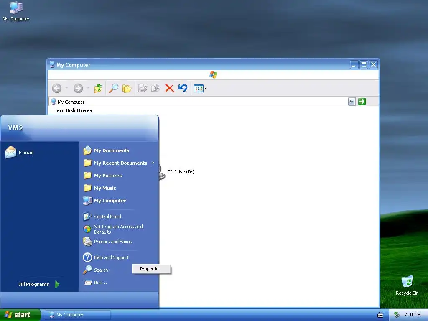Close the My Computer window
The width and height of the screenshot is (428, 321).
(x=373, y=65)
